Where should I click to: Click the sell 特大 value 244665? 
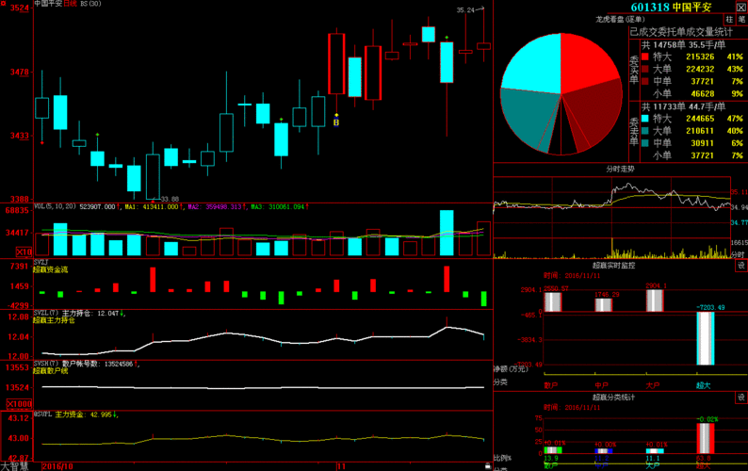(700, 119)
